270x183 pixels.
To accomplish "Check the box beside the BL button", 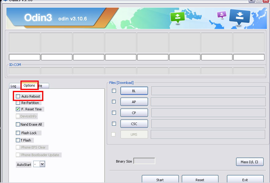I will pyautogui.click(x=114, y=91).
